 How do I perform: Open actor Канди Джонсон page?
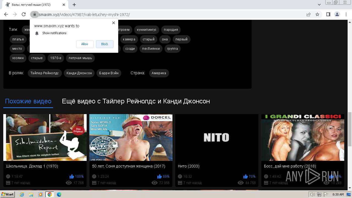click(x=79, y=73)
